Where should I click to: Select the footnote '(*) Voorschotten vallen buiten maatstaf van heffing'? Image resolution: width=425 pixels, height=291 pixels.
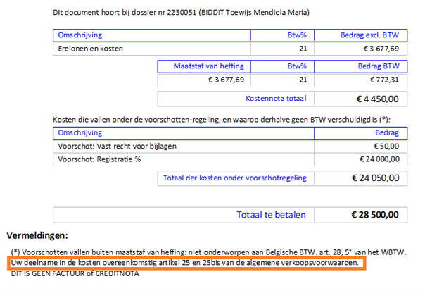click(209, 252)
